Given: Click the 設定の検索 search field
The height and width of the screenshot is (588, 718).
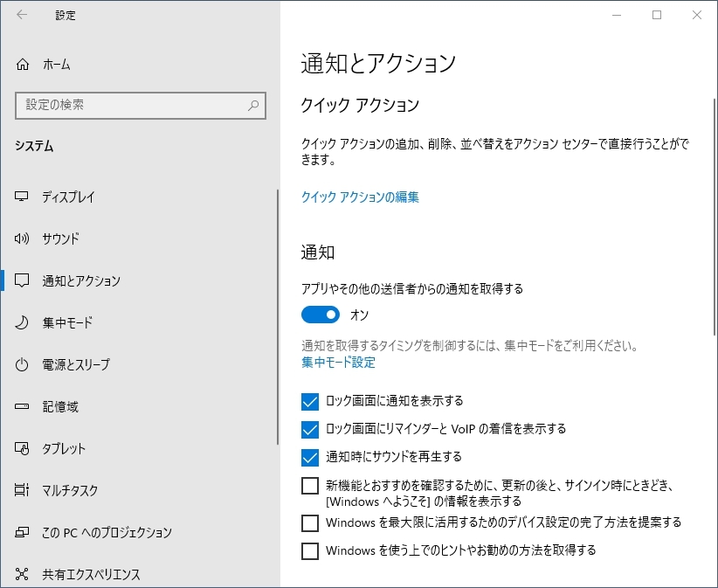Looking at the screenshot, I should (x=141, y=106).
